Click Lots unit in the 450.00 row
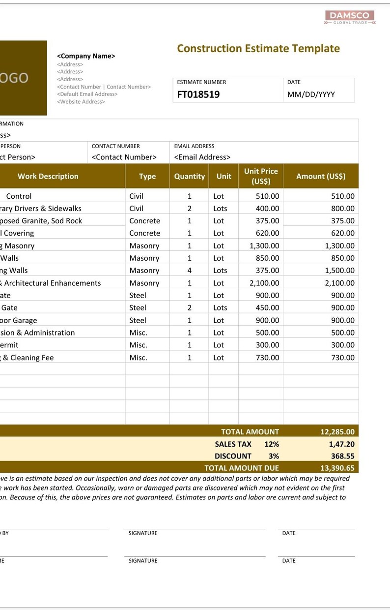The image size is (390, 610). tap(220, 308)
